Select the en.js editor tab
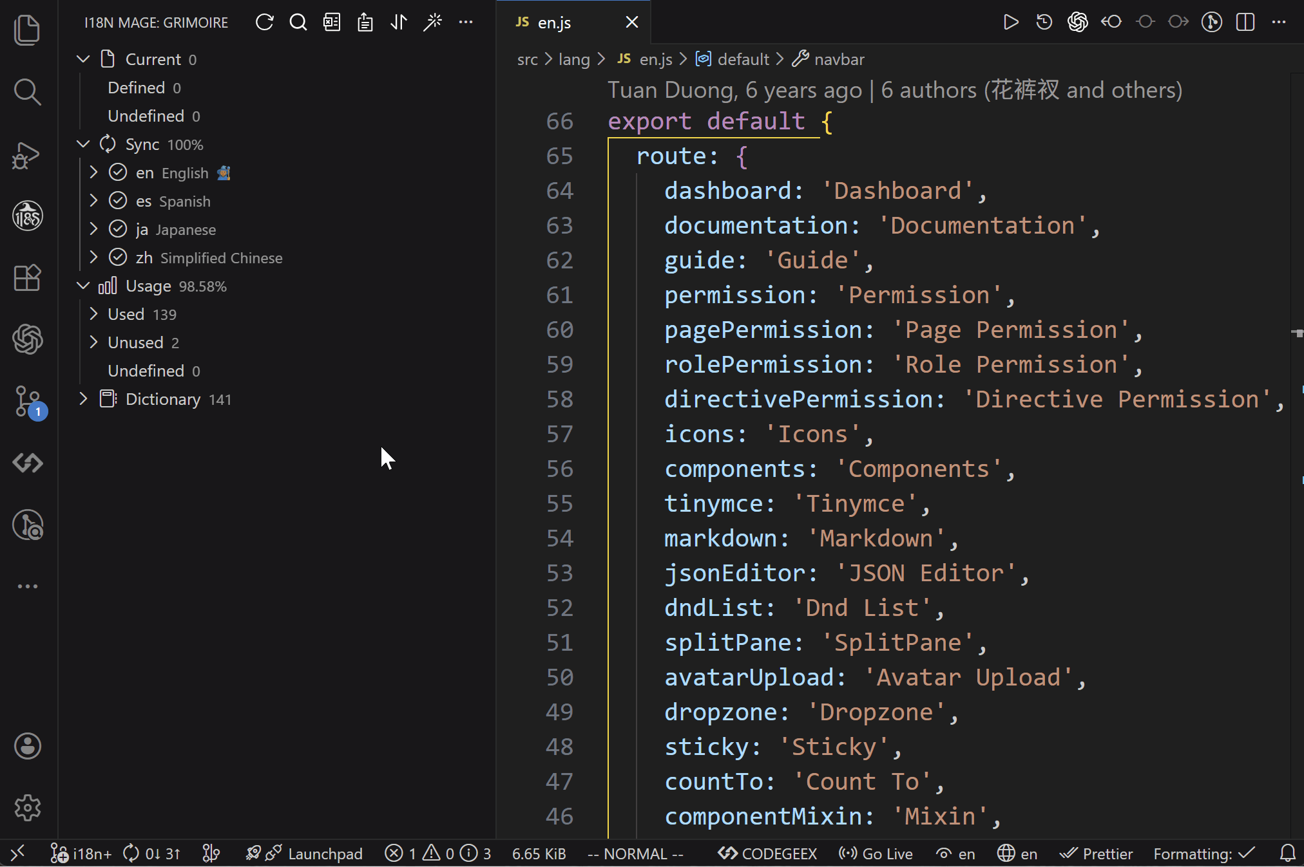 (553, 21)
